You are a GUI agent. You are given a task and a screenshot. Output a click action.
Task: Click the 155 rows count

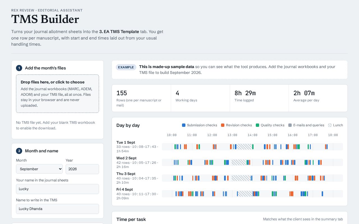point(122,93)
